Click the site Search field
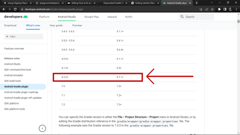 (196, 17)
